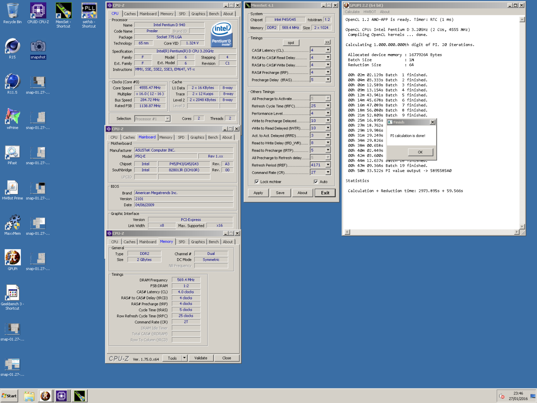Click the >> expand button in MemSet Timings

tap(327, 42)
